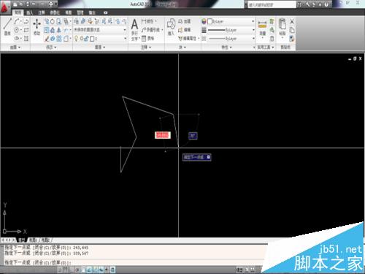
Task: Click the block Edit (编辑) tool
Action: point(184,30)
